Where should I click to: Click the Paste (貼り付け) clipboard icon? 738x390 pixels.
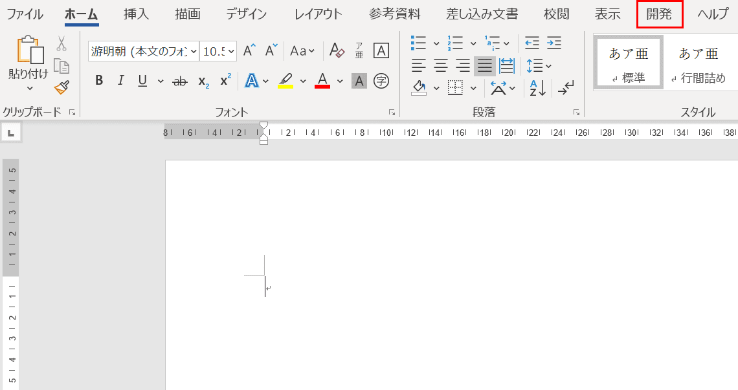coord(29,50)
